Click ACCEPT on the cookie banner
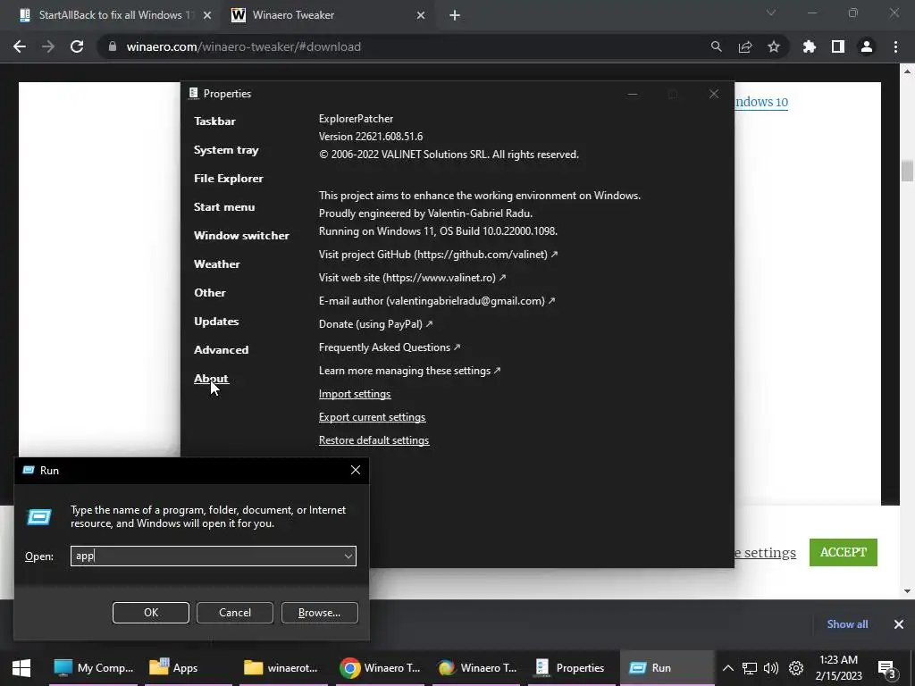 point(844,552)
